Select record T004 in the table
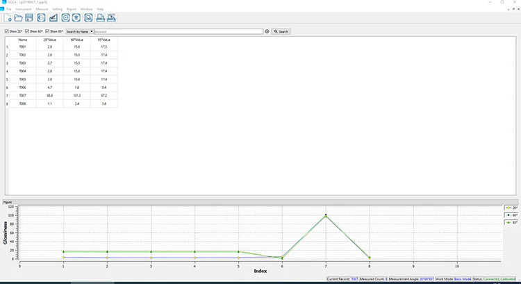Viewport: 521px width, 284px height. pos(23,71)
